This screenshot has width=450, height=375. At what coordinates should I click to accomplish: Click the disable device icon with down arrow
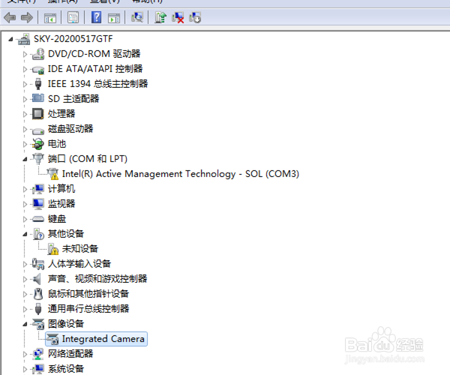[x=195, y=17]
